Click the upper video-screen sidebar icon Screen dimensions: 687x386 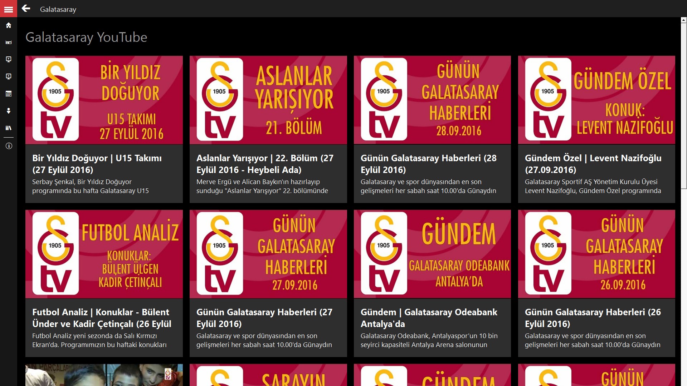pyautogui.click(x=9, y=59)
